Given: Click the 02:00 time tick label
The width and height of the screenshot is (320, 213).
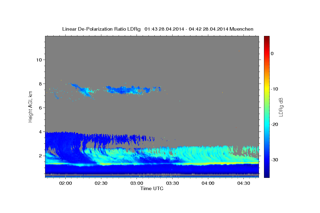Looking at the screenshot, I should pos(65,183).
